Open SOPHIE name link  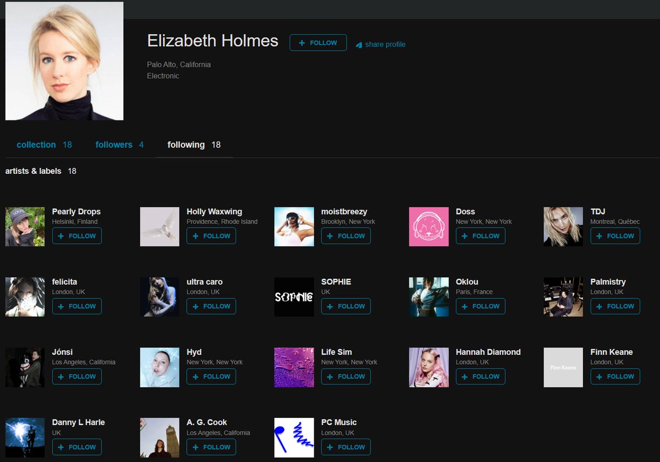(336, 282)
